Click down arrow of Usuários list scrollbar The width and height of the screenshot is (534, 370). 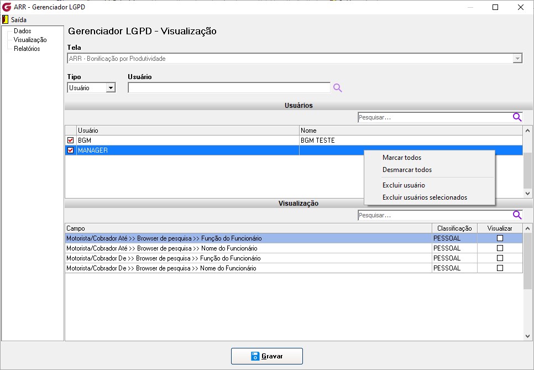click(527, 193)
